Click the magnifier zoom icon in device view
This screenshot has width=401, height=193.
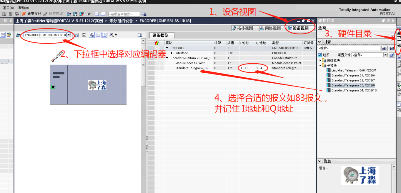(x=112, y=35)
